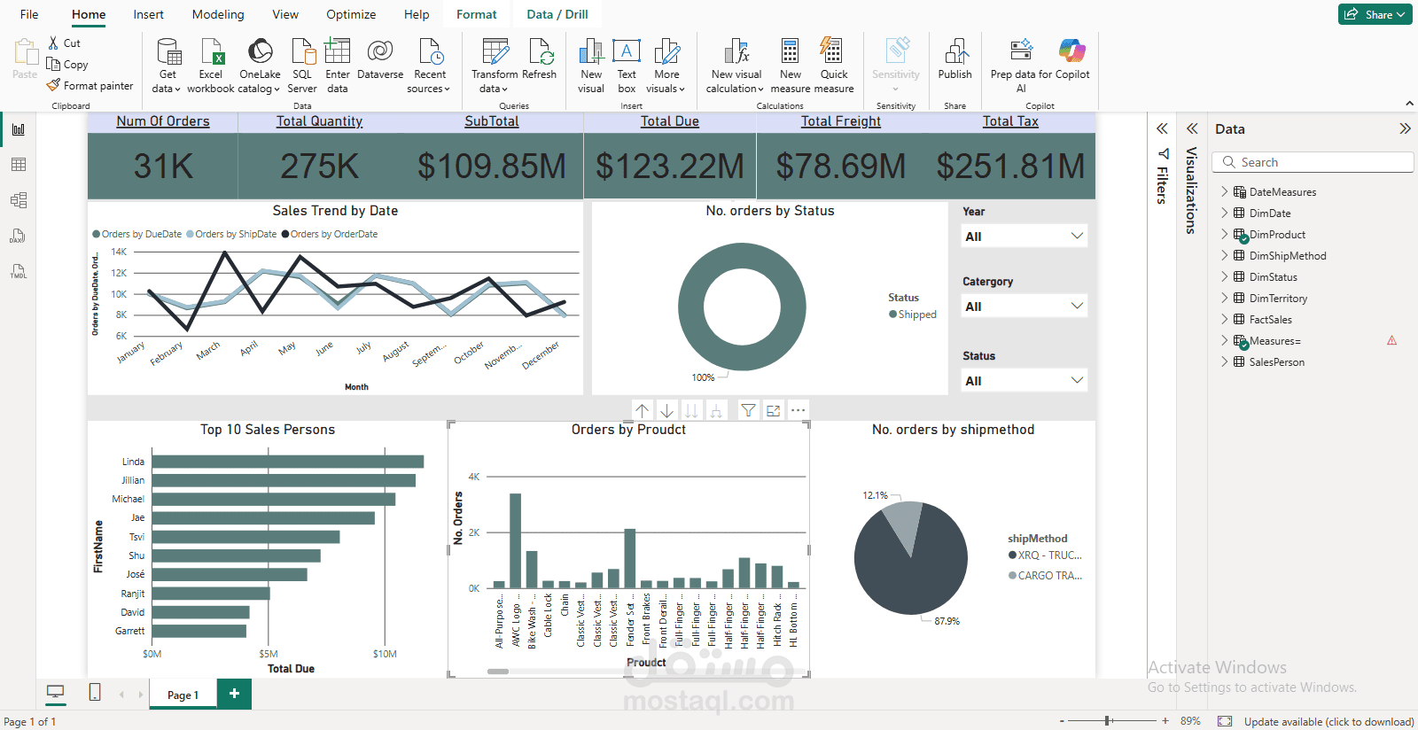The height and width of the screenshot is (730, 1418).
Task: Click the filter icon above Orders chart
Action: click(x=749, y=410)
